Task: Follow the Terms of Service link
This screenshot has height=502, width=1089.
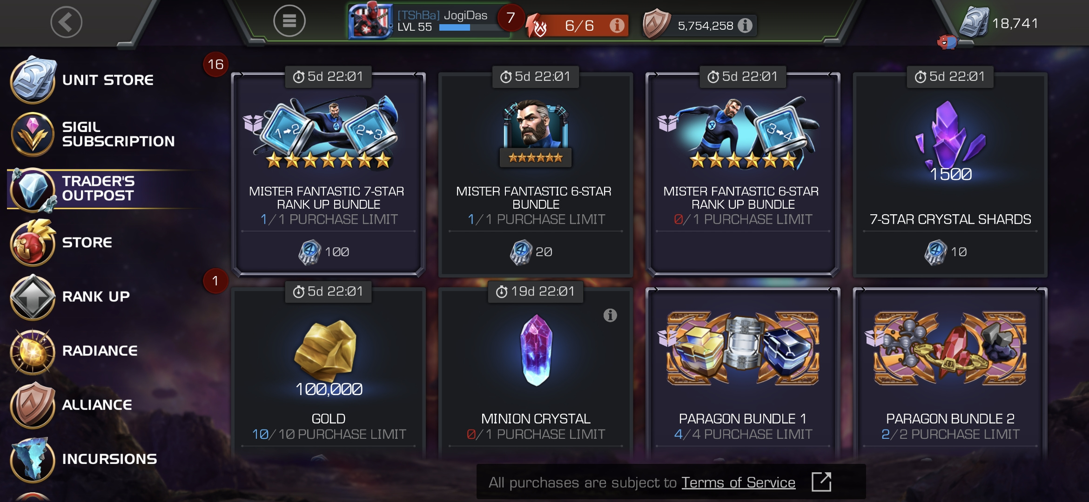Action: (x=738, y=482)
